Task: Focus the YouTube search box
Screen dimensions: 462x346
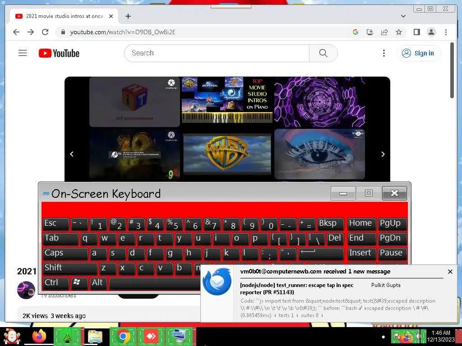Action: [x=217, y=53]
